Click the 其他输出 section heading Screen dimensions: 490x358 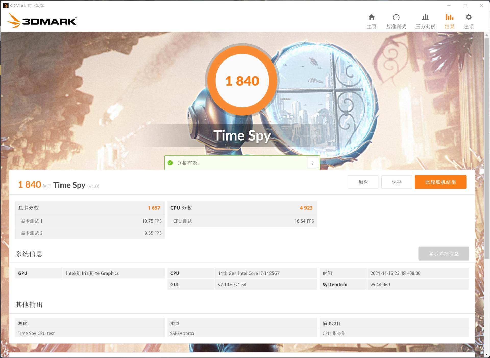[x=29, y=305]
